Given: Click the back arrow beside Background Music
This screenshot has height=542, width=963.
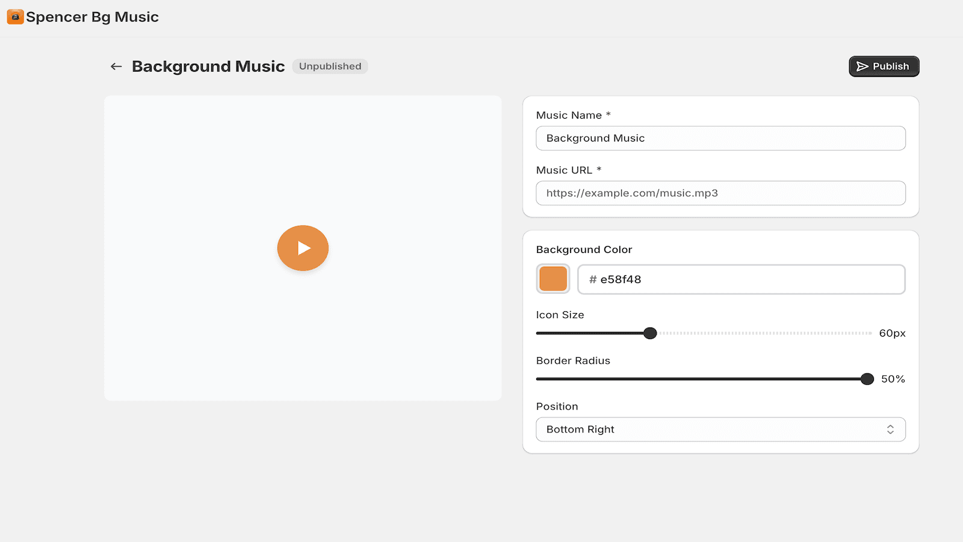Looking at the screenshot, I should (116, 66).
